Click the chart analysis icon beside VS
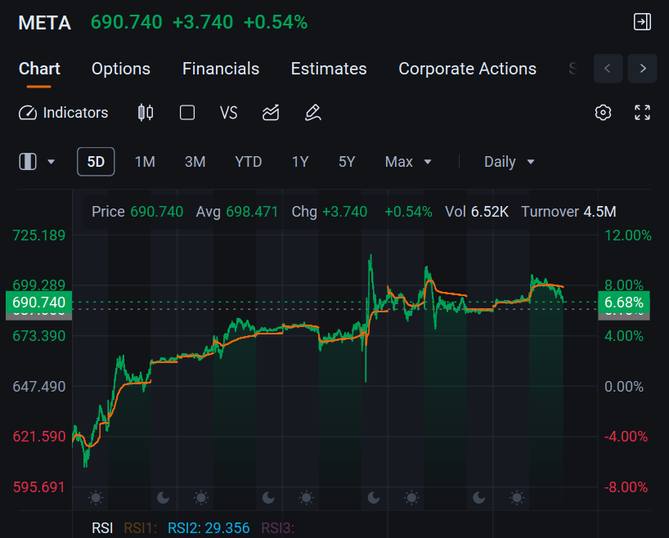The width and height of the screenshot is (669, 538). point(271,113)
